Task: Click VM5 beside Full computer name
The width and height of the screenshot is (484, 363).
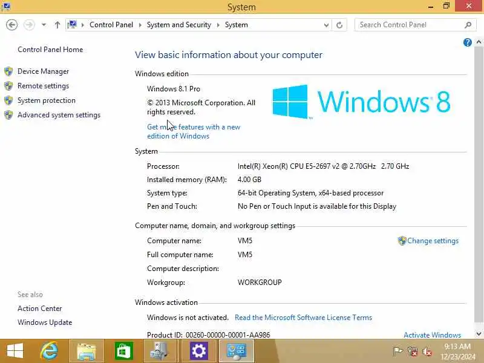Action: [245, 255]
